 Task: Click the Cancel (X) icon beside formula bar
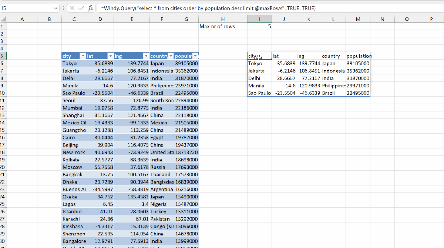coord(73,8)
